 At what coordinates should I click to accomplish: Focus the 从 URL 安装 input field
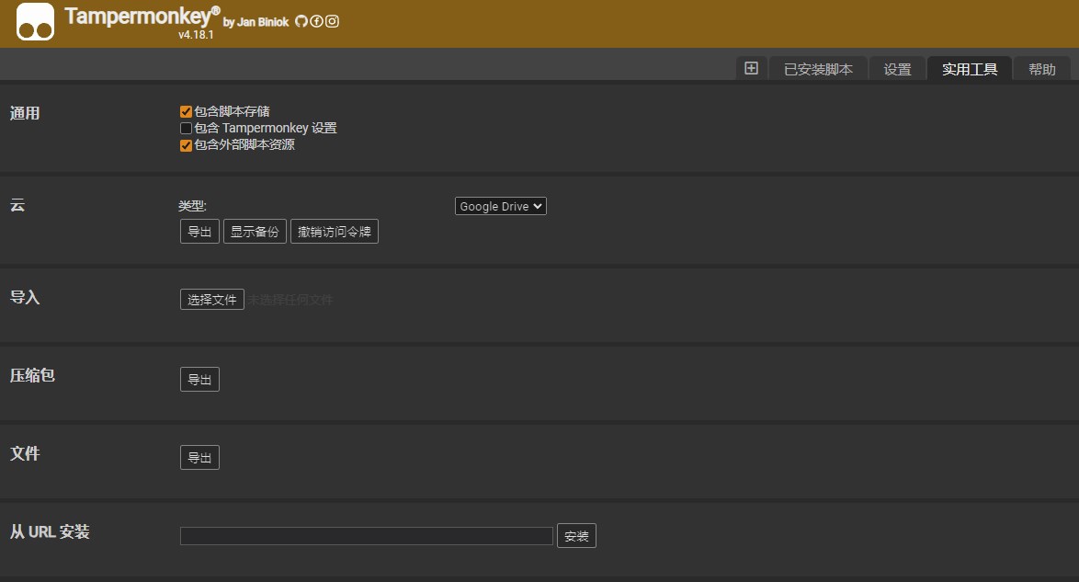click(367, 536)
